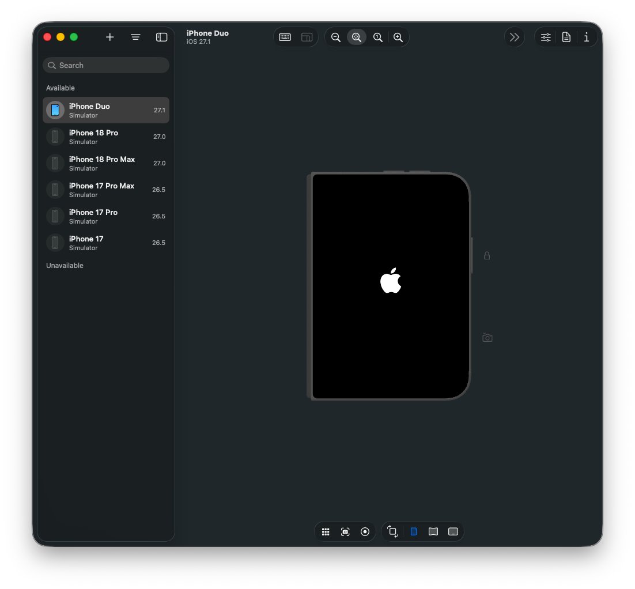Zoom out the simulator display
This screenshot has height=589, width=635.
(336, 37)
